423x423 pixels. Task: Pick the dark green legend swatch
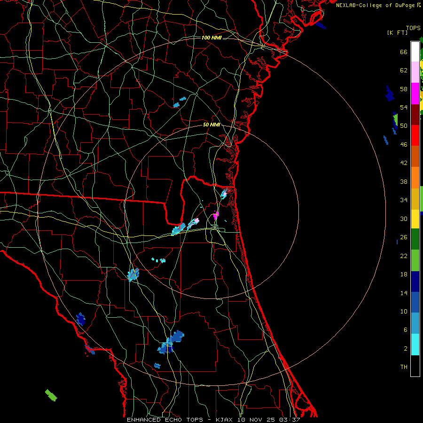[x=415, y=239]
